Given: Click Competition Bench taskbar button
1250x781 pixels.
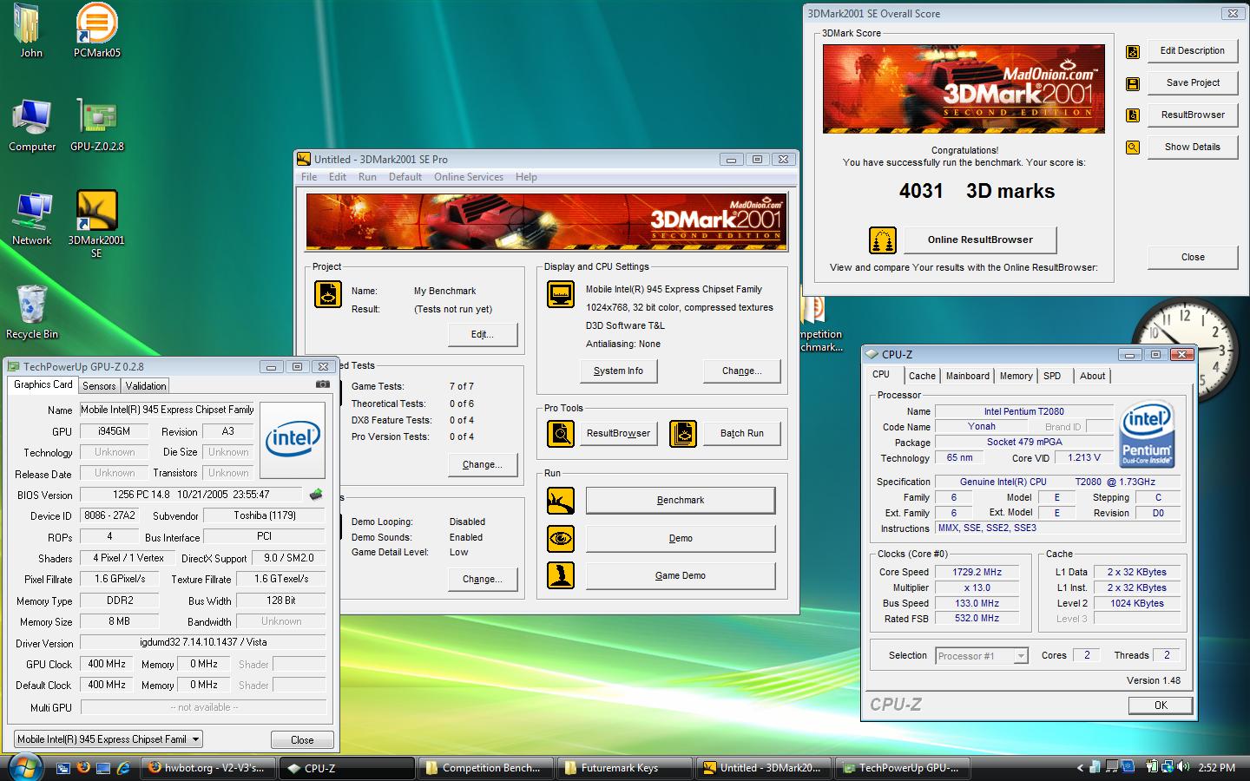Looking at the screenshot, I should (486, 768).
